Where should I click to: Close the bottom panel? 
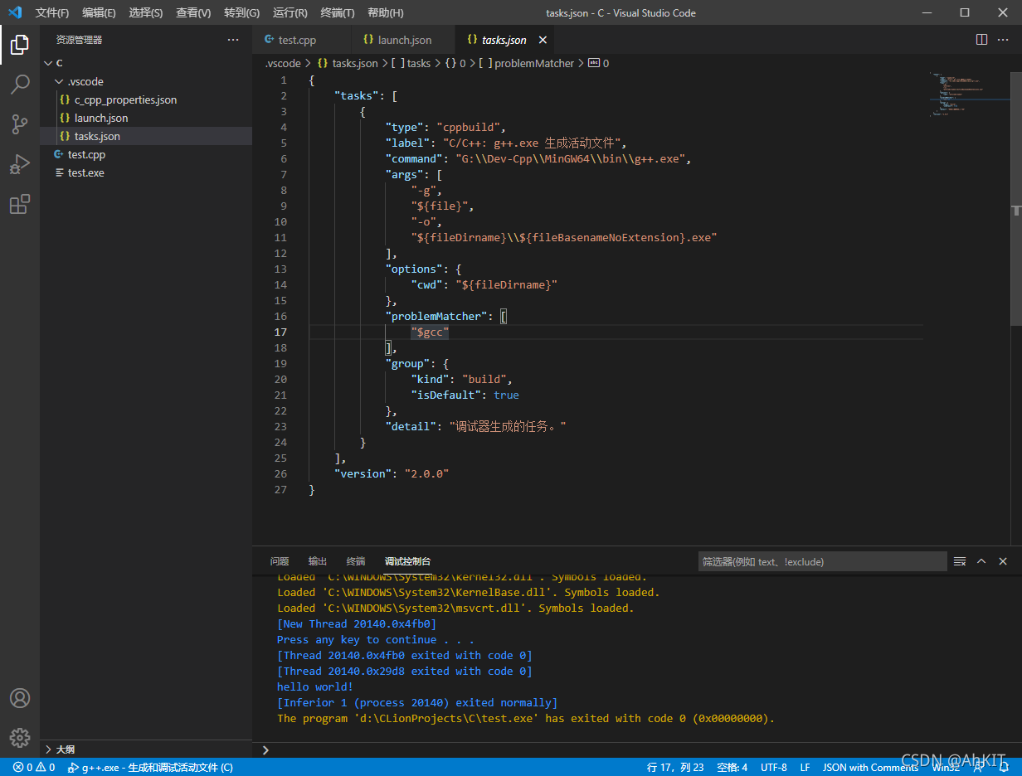(1003, 561)
